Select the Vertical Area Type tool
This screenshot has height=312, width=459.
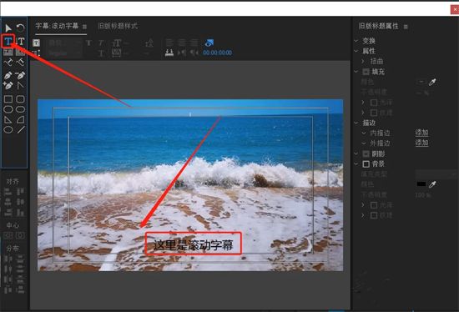pos(20,53)
